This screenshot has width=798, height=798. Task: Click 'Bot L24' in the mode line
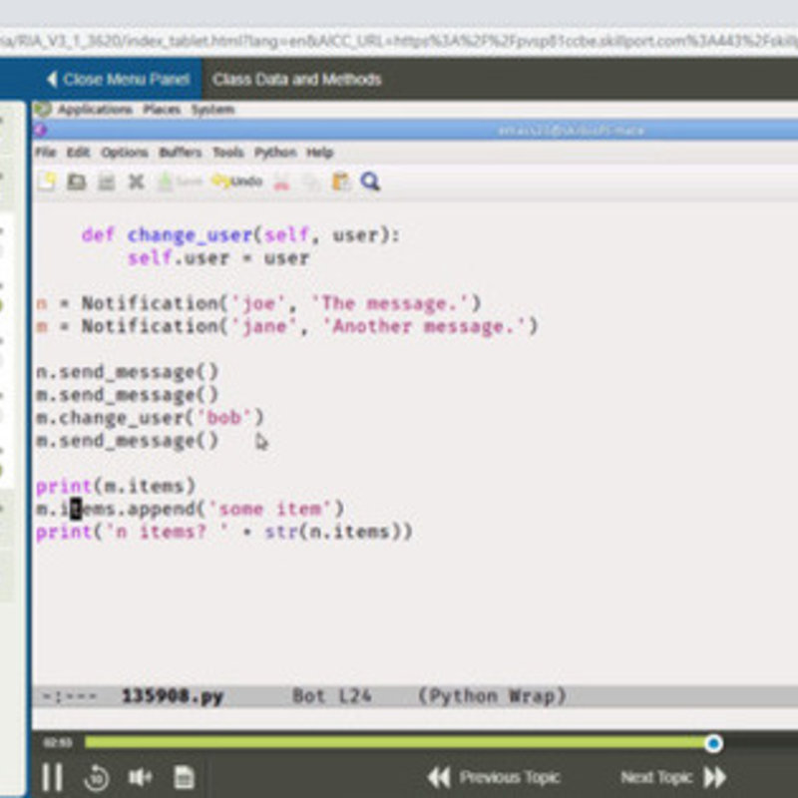(332, 695)
